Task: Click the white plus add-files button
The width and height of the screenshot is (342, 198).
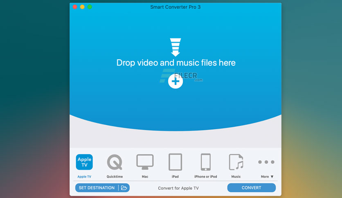Action: (175, 81)
